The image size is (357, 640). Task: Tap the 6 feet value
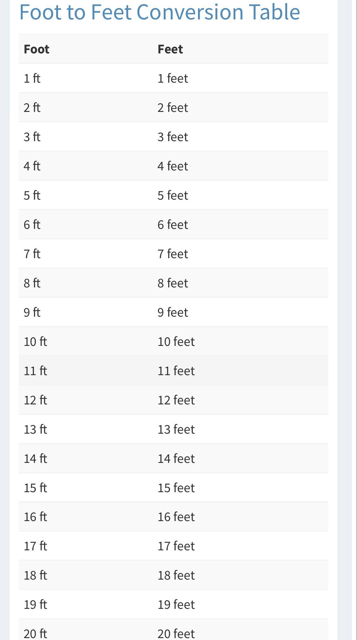[x=173, y=225]
